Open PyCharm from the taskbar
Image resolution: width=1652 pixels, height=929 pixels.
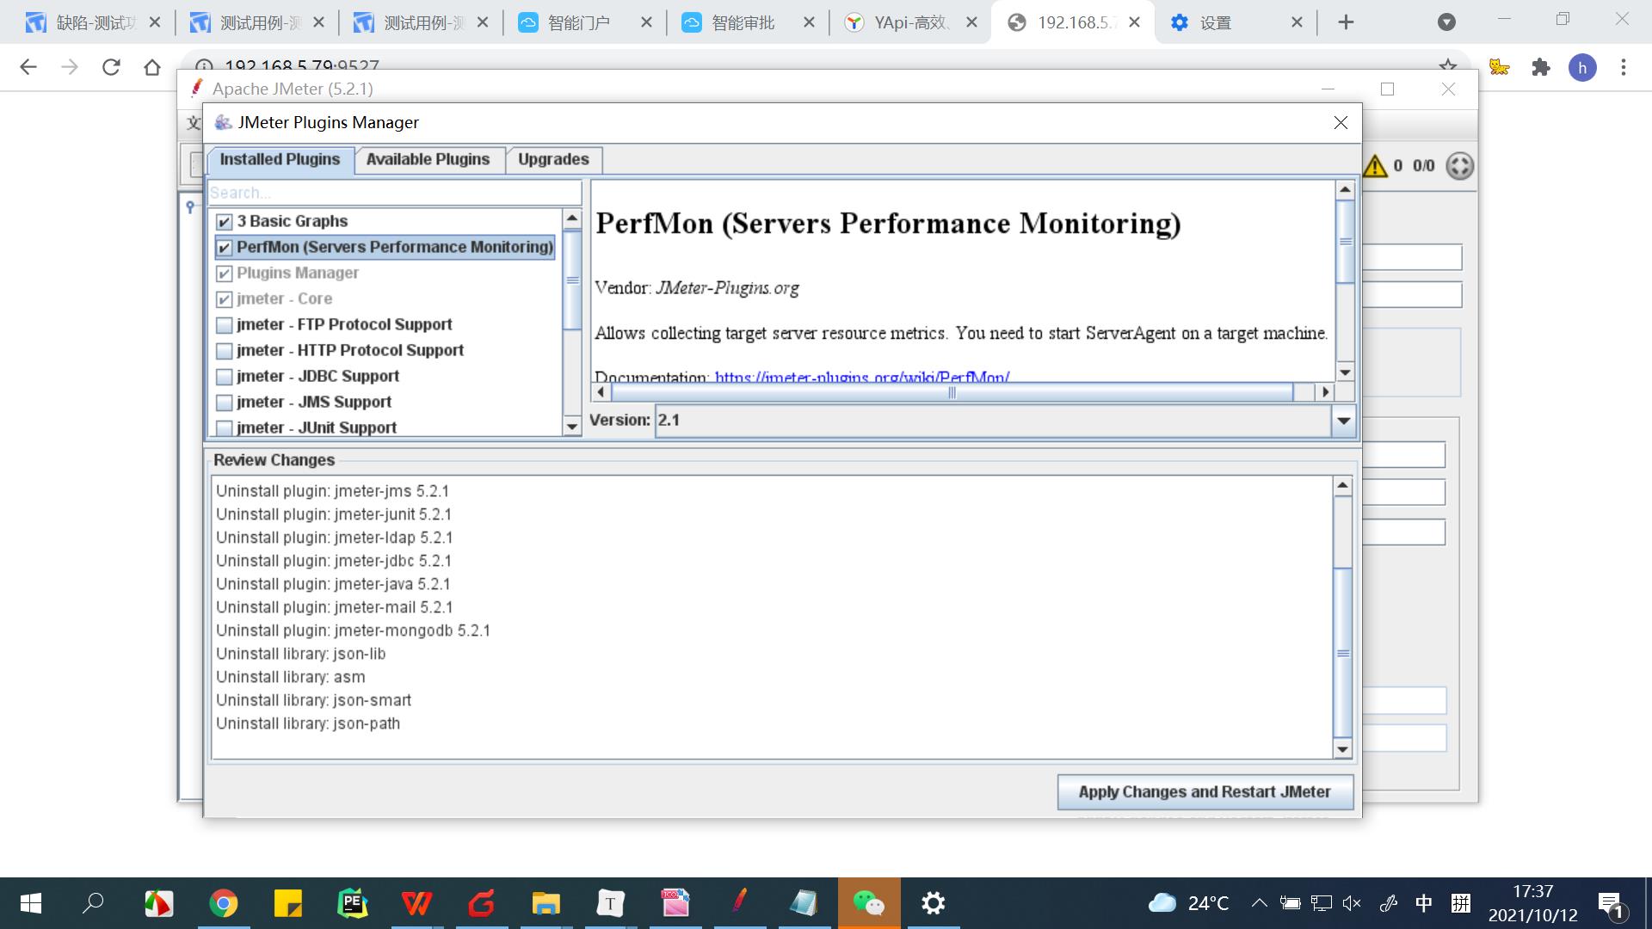pos(353,903)
